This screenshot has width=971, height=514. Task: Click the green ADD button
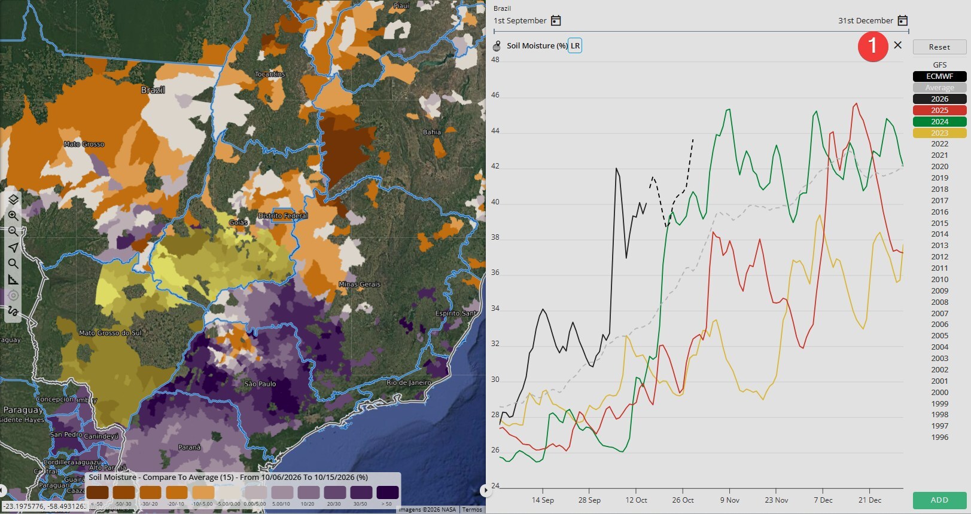(939, 500)
